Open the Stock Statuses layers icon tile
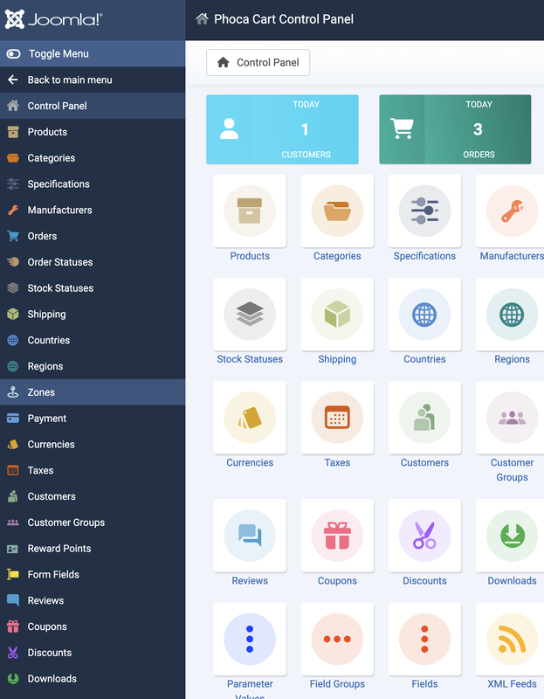Viewport: 544px width, 699px height. point(250,315)
